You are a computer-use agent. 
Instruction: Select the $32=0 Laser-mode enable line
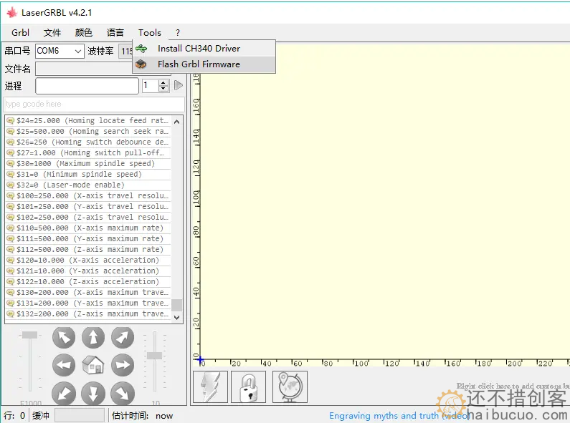[x=88, y=185]
